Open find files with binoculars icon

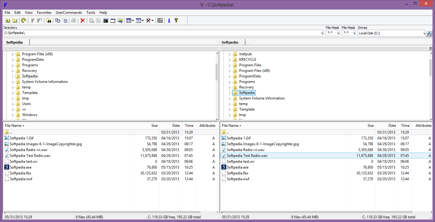click(x=49, y=21)
